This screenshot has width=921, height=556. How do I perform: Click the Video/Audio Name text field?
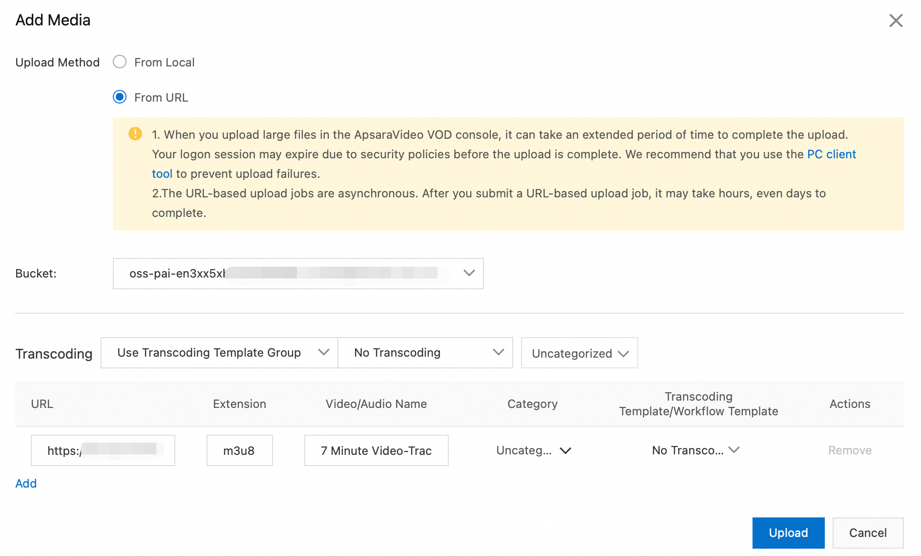376,450
